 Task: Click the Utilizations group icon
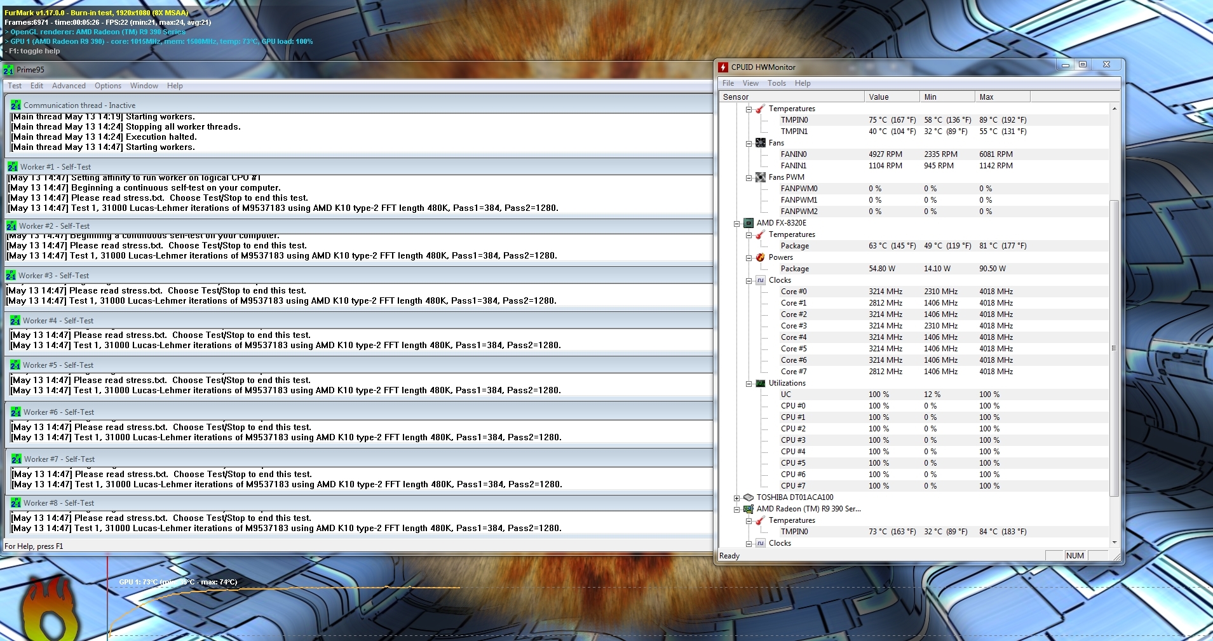761,383
